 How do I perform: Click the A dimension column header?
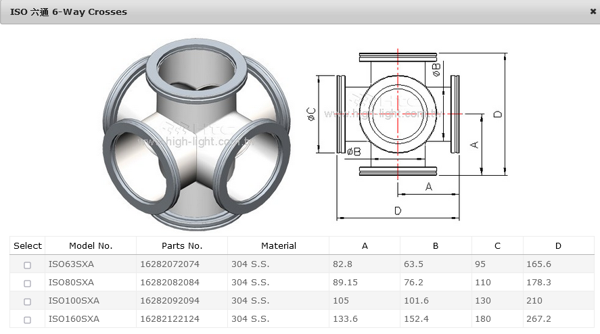click(365, 246)
